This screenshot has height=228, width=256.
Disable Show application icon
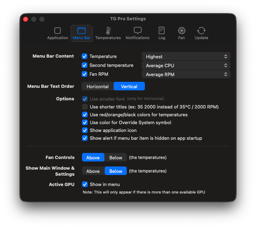[85, 130]
